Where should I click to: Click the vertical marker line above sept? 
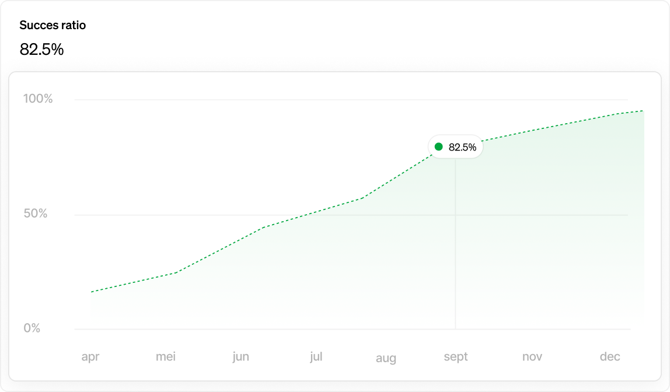tap(455, 245)
